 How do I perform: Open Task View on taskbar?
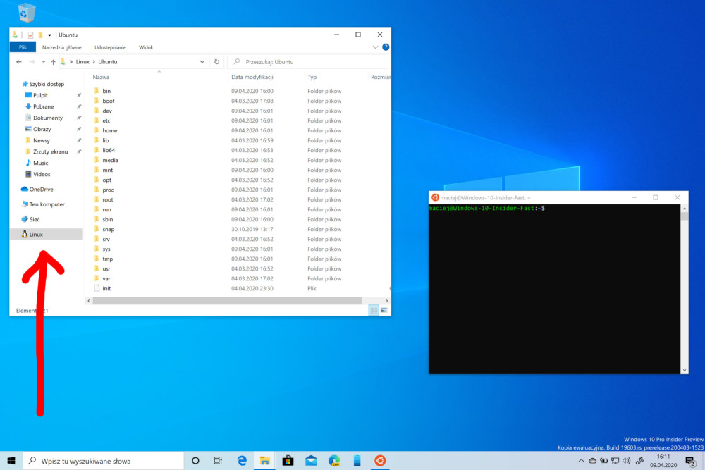point(218,461)
